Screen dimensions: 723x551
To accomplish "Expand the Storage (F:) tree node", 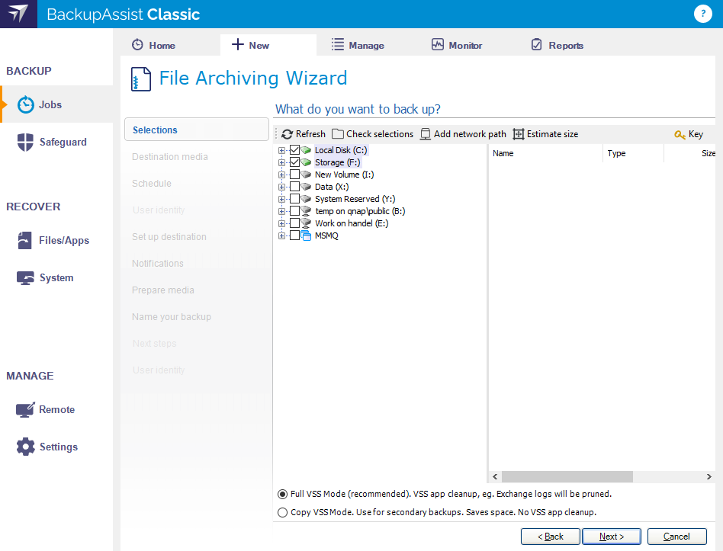I will point(281,162).
